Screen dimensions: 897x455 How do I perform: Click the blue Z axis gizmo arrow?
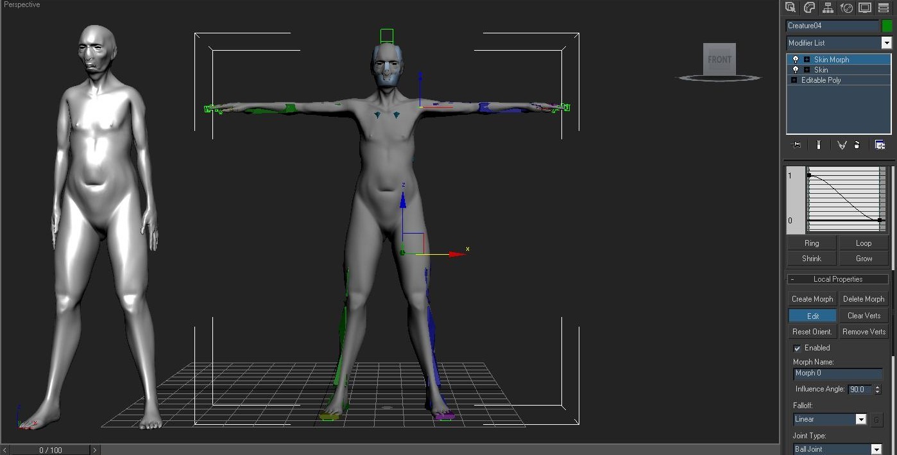(x=403, y=199)
